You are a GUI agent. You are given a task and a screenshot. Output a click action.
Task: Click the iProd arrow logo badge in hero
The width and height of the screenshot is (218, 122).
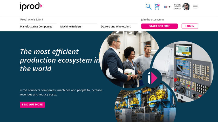[x=152, y=78]
